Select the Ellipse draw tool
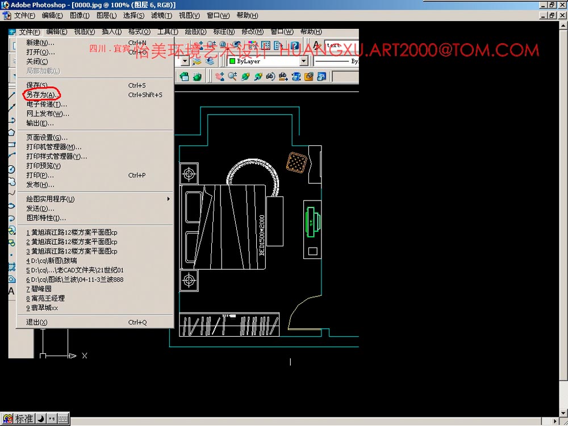The width and height of the screenshot is (568, 426). (x=12, y=206)
